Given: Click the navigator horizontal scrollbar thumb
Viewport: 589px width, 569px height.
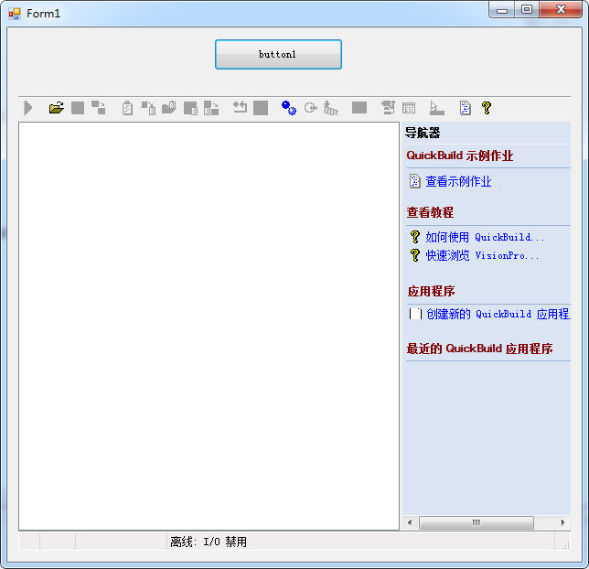Looking at the screenshot, I should [x=476, y=522].
